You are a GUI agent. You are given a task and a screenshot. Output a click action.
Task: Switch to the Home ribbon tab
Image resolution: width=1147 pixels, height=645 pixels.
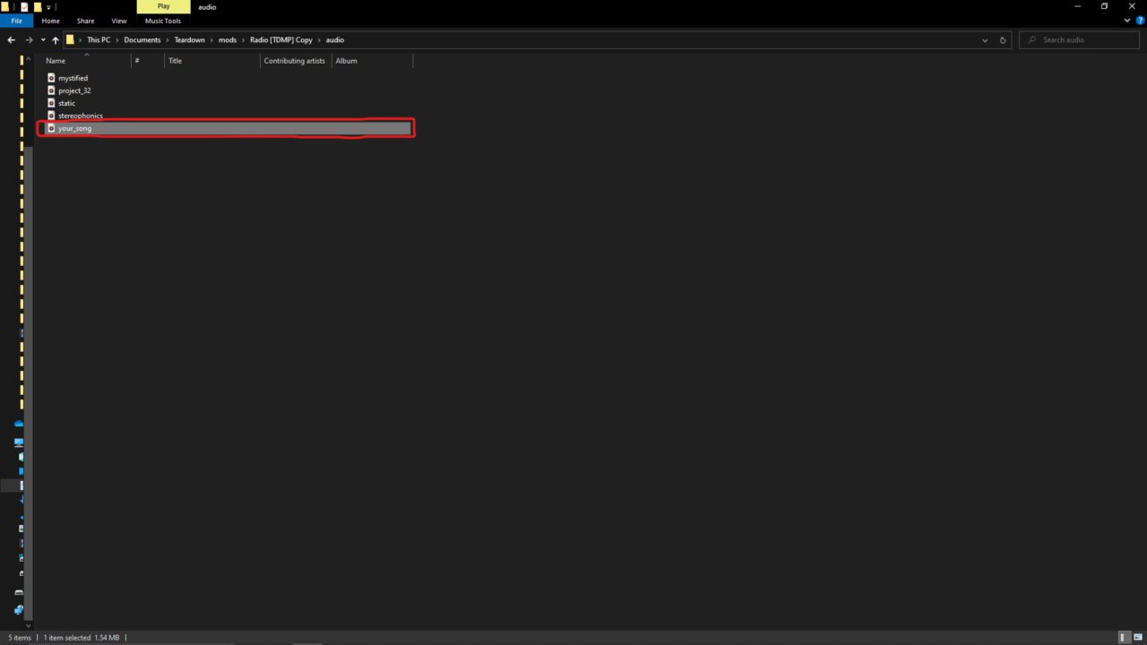51,21
